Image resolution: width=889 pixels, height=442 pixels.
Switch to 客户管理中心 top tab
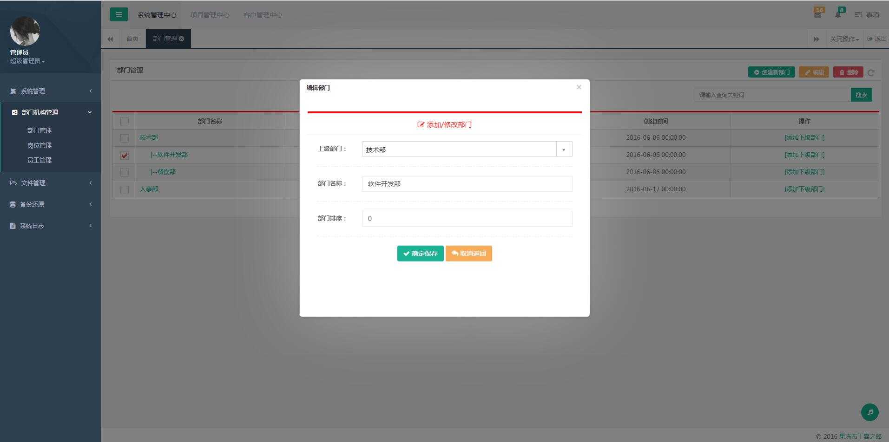click(x=263, y=15)
